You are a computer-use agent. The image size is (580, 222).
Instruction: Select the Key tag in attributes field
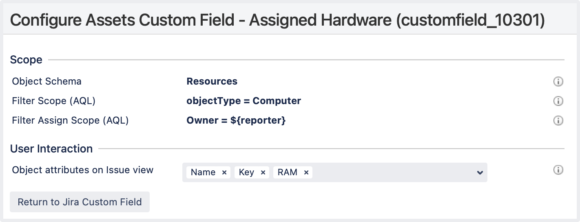click(x=246, y=172)
